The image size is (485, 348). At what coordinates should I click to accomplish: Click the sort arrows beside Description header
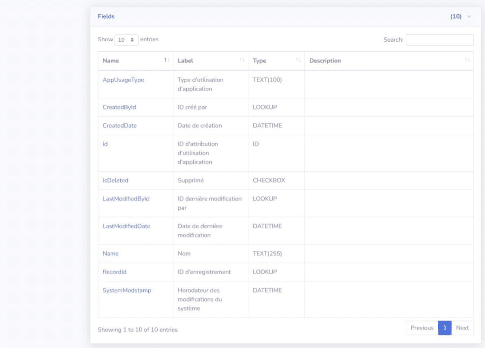click(x=467, y=60)
